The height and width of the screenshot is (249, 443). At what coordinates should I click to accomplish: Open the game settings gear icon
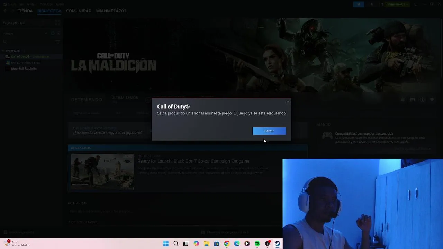[x=403, y=100]
